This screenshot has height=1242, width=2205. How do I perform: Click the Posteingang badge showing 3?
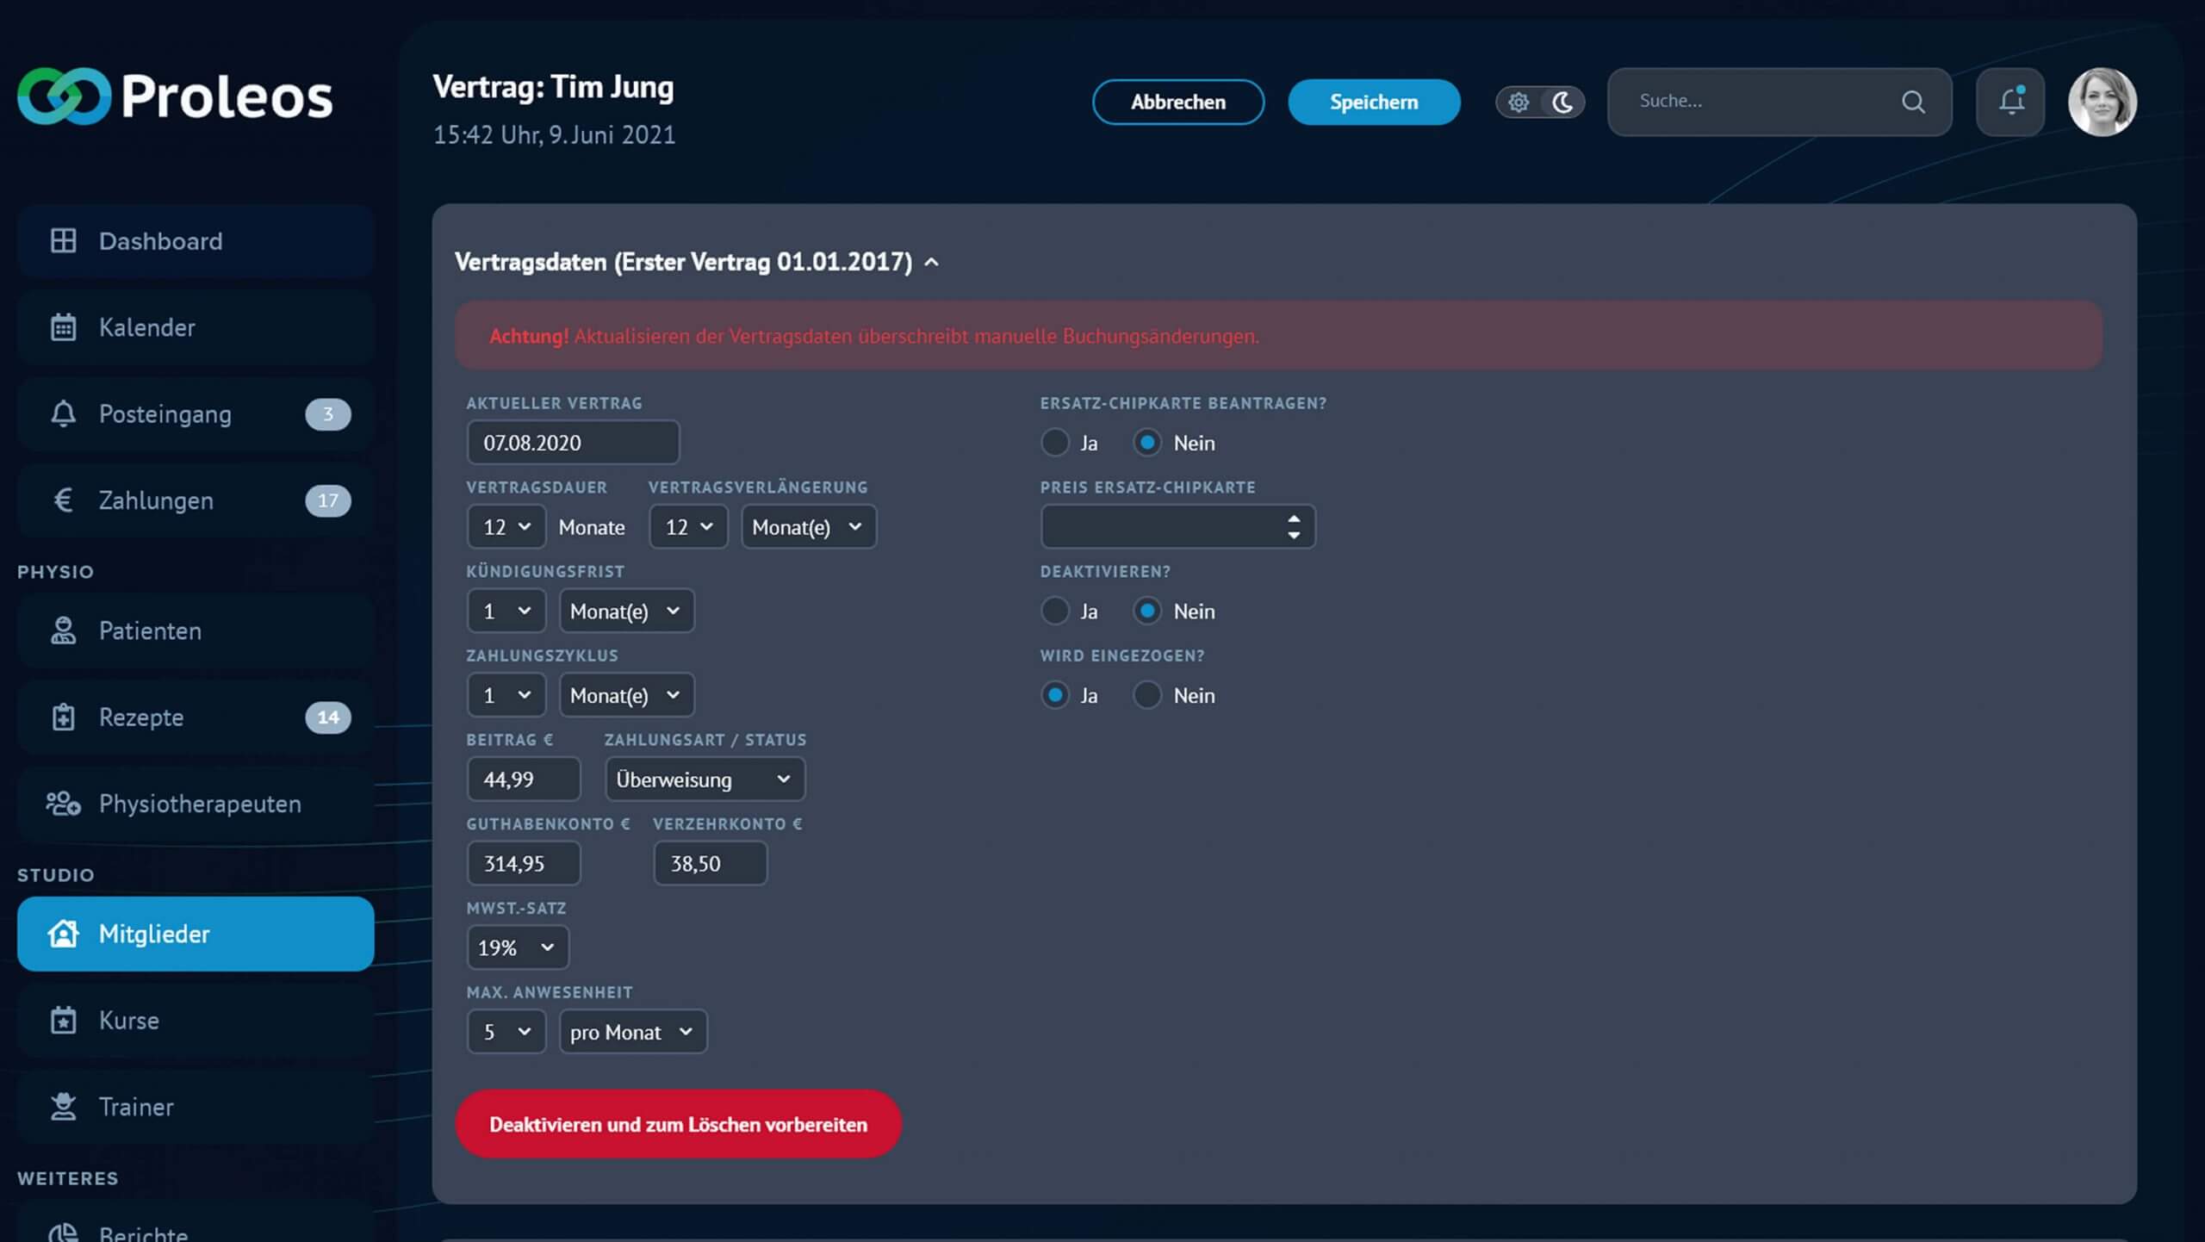[x=328, y=414]
